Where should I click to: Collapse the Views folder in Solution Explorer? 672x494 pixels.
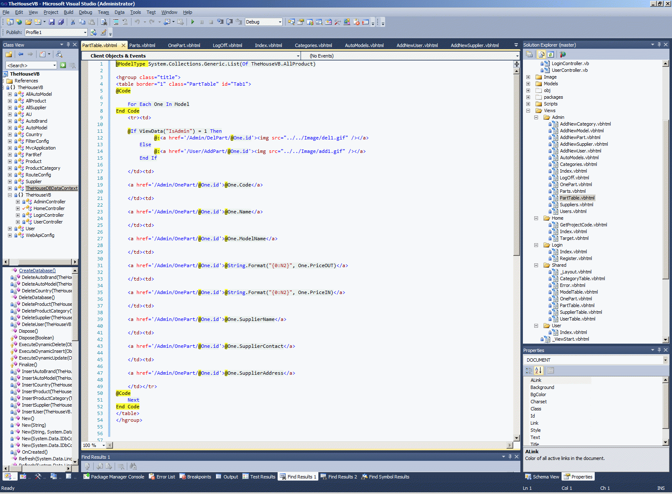[x=528, y=110]
